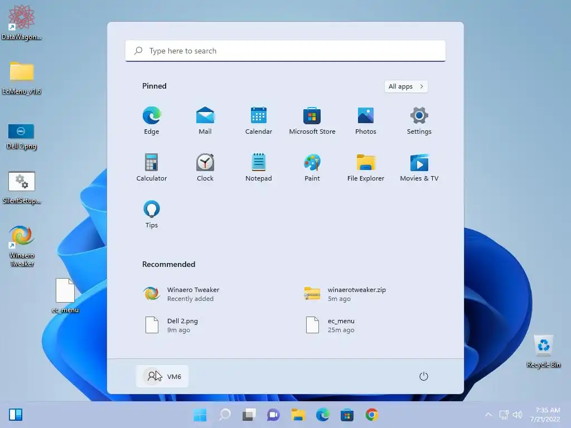Open the network status tray icon
The width and height of the screenshot is (571, 428).
[x=504, y=415]
